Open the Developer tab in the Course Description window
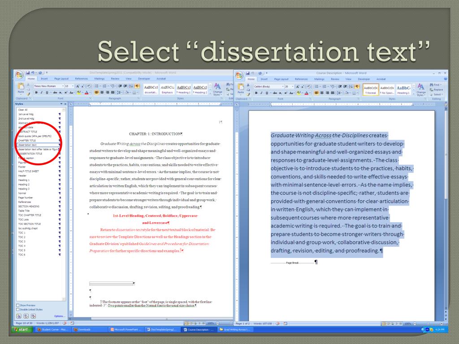This screenshot has width=459, height=344. coord(364,79)
